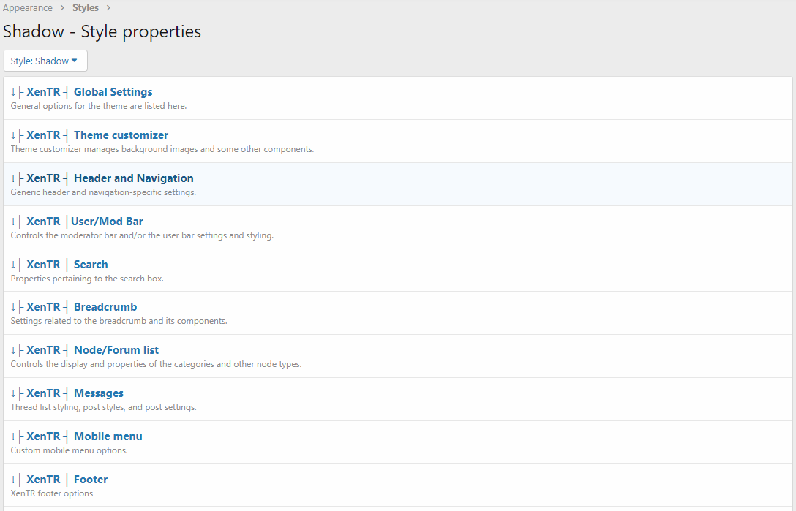
Task: Click the down arrow beside Search
Action: (13, 265)
